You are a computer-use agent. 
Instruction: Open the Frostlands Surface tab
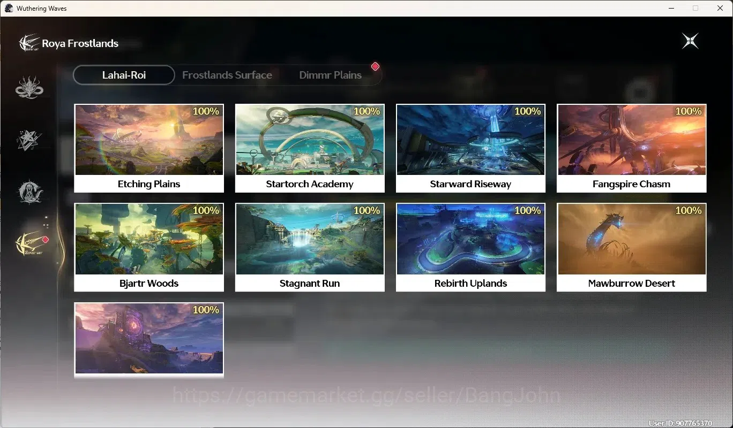tap(227, 75)
